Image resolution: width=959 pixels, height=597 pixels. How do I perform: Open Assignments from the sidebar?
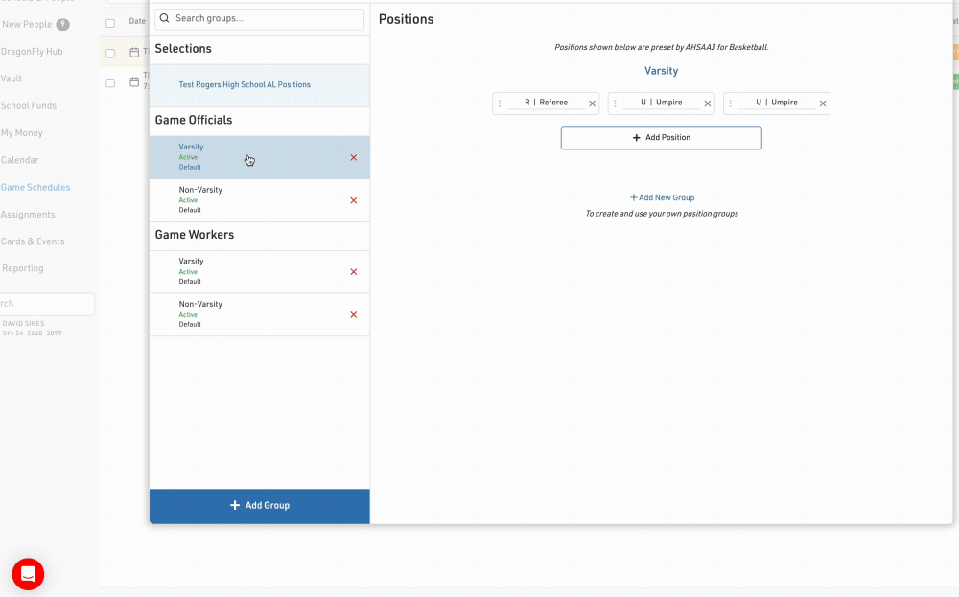click(28, 215)
